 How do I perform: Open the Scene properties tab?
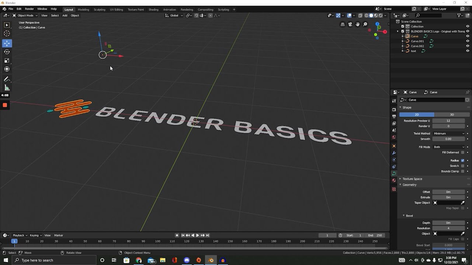point(394,130)
